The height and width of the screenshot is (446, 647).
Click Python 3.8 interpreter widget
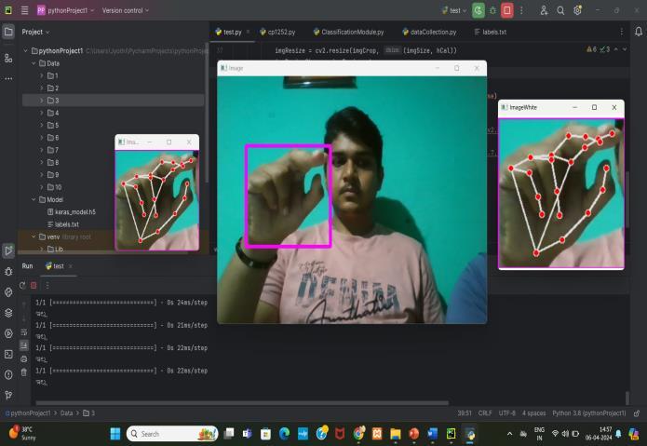coord(589,413)
